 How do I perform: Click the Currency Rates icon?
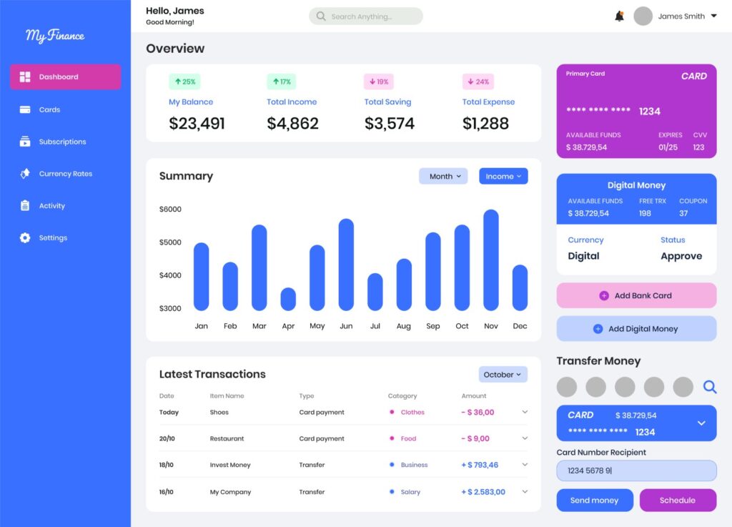pyautogui.click(x=25, y=174)
